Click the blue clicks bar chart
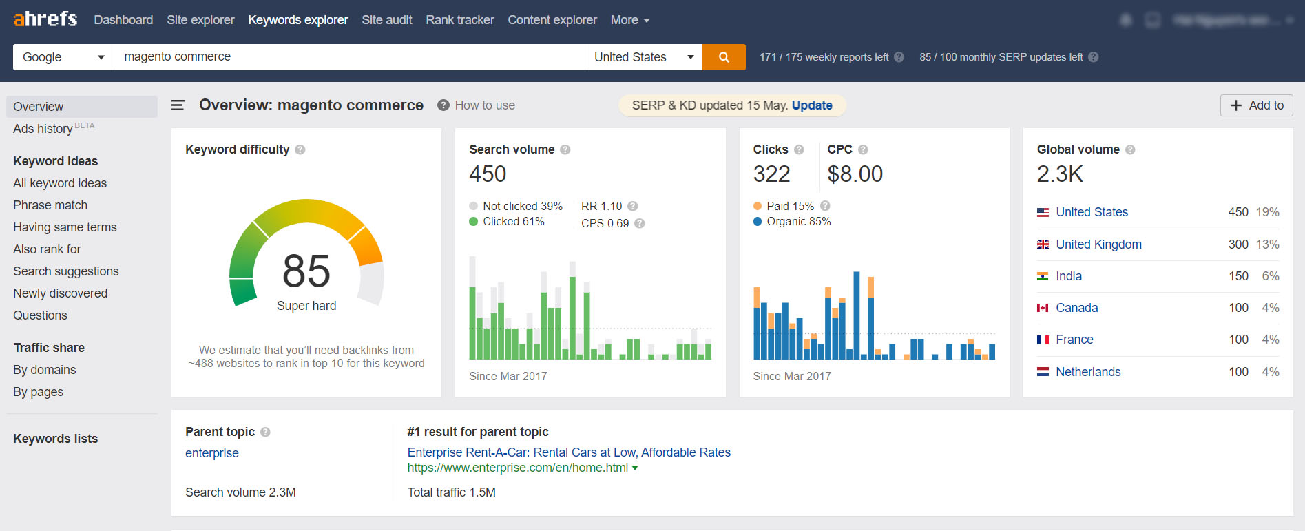The height and width of the screenshot is (531, 1305). click(x=874, y=315)
